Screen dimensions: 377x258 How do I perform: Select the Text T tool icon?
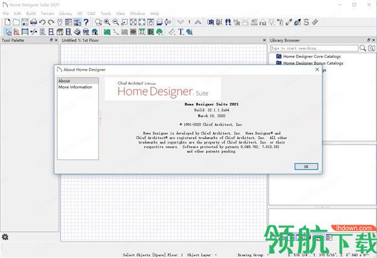(181, 32)
